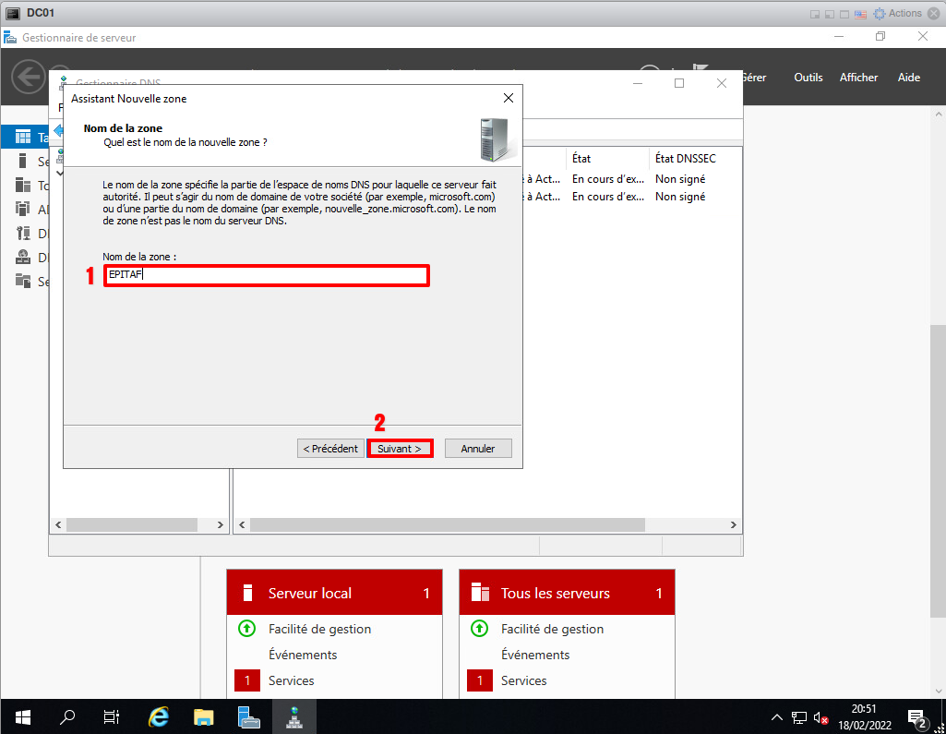
Task: Open Task View from the taskbar
Action: tap(112, 716)
